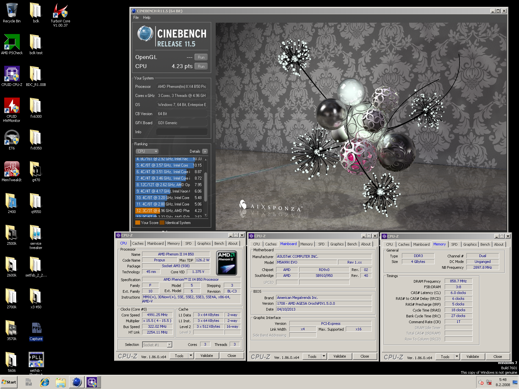The width and height of the screenshot is (519, 389).
Task: Click the Start button
Action: coord(9,382)
